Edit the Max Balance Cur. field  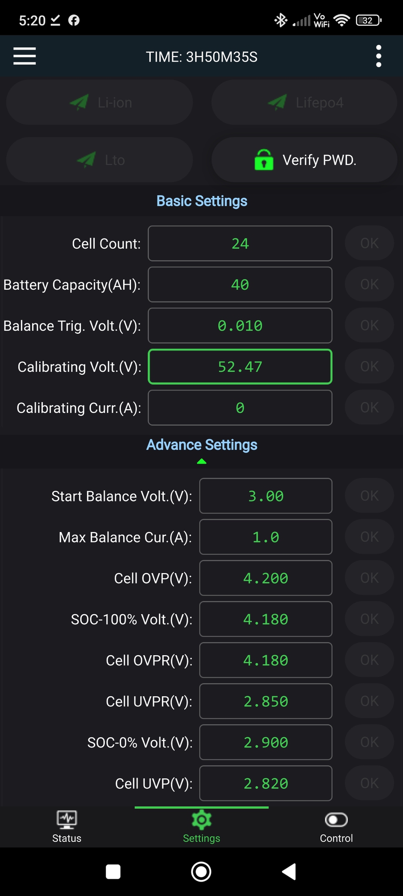tap(265, 537)
